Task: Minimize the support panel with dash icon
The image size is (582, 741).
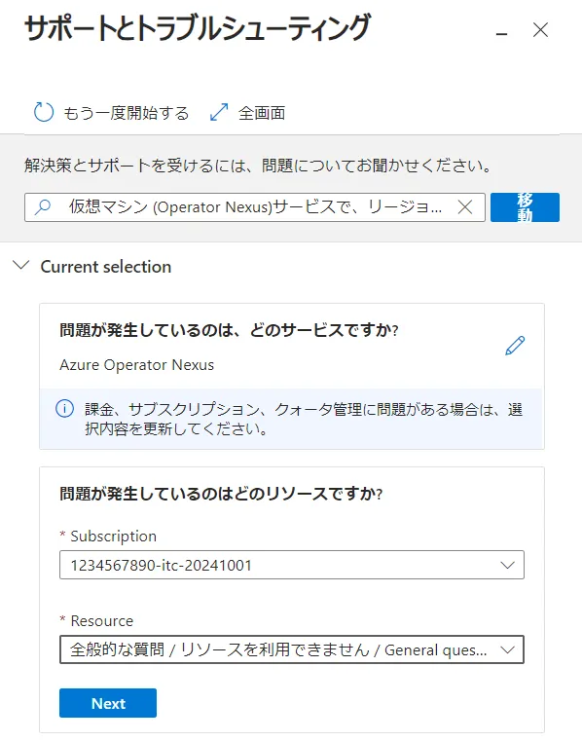Action: 501,33
